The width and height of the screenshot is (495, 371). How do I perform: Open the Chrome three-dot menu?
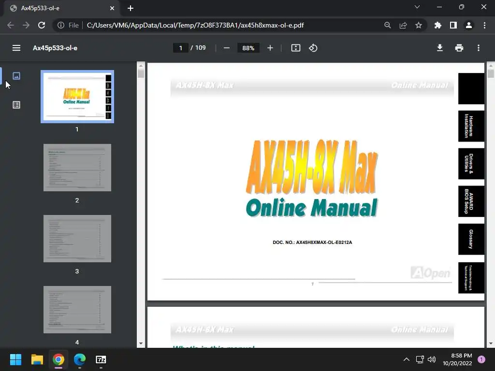[484, 25]
